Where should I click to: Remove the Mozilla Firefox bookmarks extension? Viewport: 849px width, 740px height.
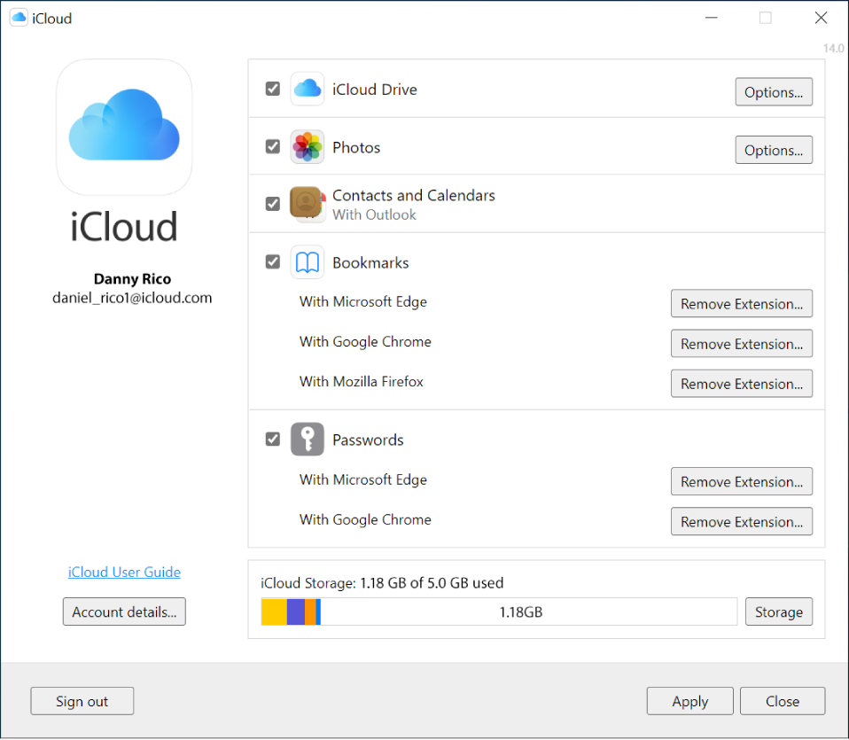tap(741, 383)
